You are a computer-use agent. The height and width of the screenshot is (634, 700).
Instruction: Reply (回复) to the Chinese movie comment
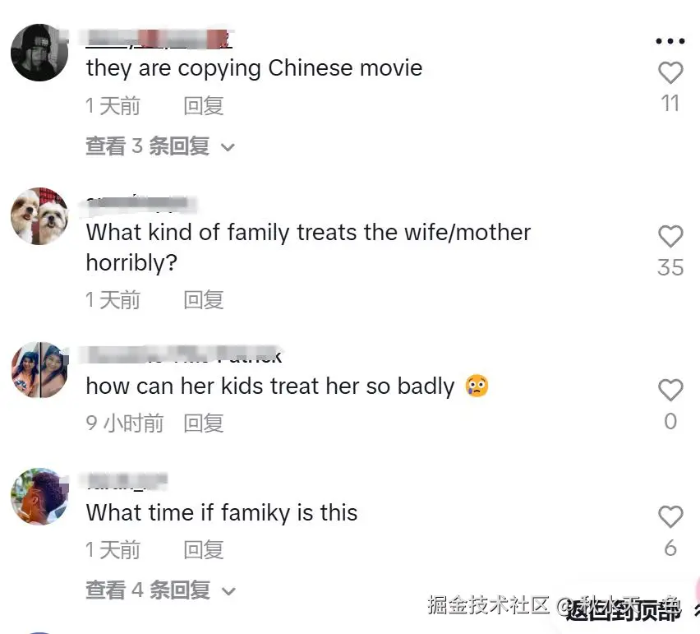tap(204, 106)
